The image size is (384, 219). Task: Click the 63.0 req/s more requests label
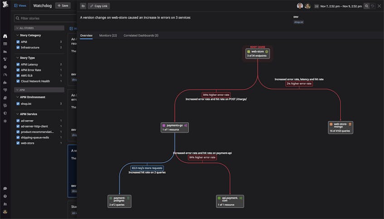pyautogui.click(x=147, y=168)
